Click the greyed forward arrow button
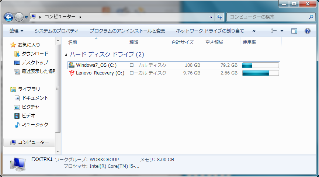The width and height of the screenshot is (319, 177). pyautogui.click(x=19, y=17)
